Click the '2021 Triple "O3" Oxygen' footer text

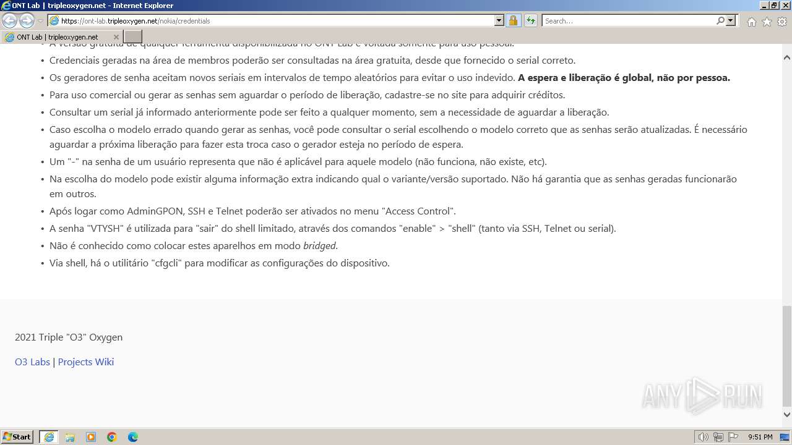69,337
